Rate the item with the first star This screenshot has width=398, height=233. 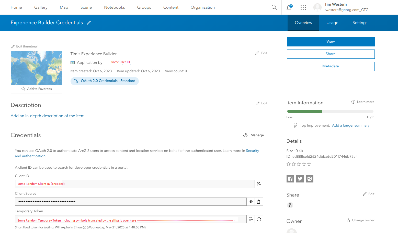tap(289, 164)
